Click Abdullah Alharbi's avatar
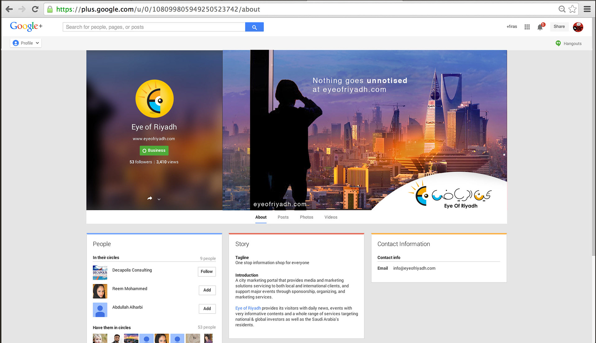Screen dimensions: 596x343 (100, 310)
